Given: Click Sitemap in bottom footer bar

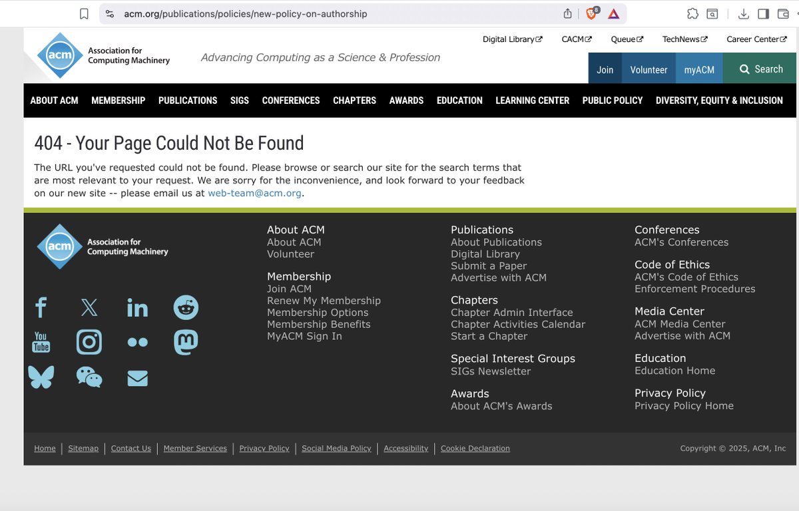Looking at the screenshot, I should tap(83, 448).
